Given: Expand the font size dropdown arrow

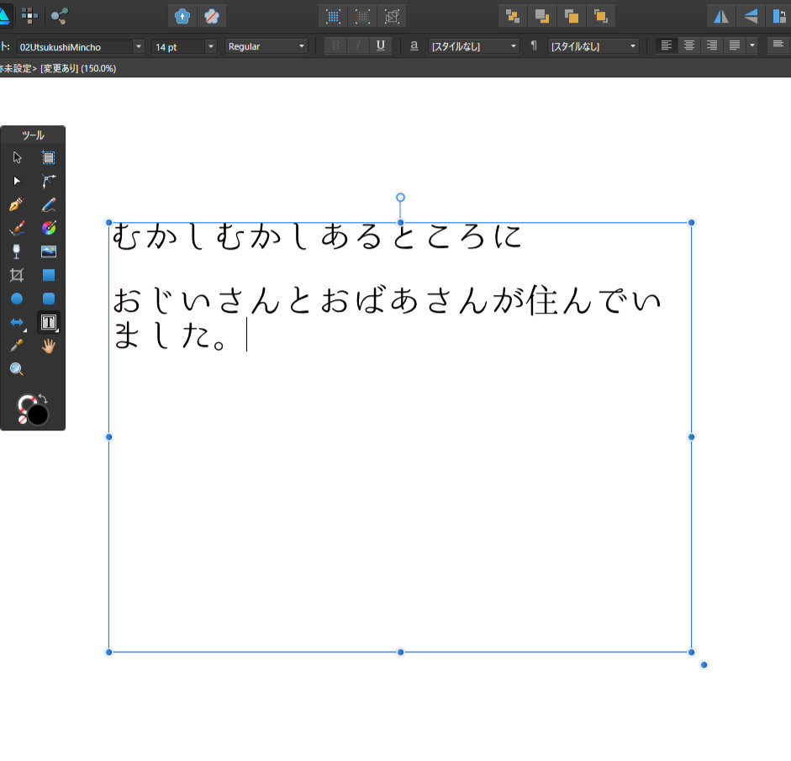Looking at the screenshot, I should tap(211, 46).
